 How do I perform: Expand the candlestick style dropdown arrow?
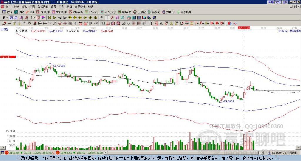(x=34, y=18)
